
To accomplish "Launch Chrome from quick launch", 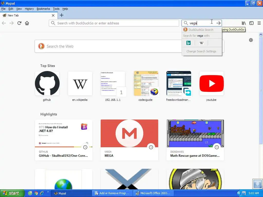I will [x=36, y=193].
